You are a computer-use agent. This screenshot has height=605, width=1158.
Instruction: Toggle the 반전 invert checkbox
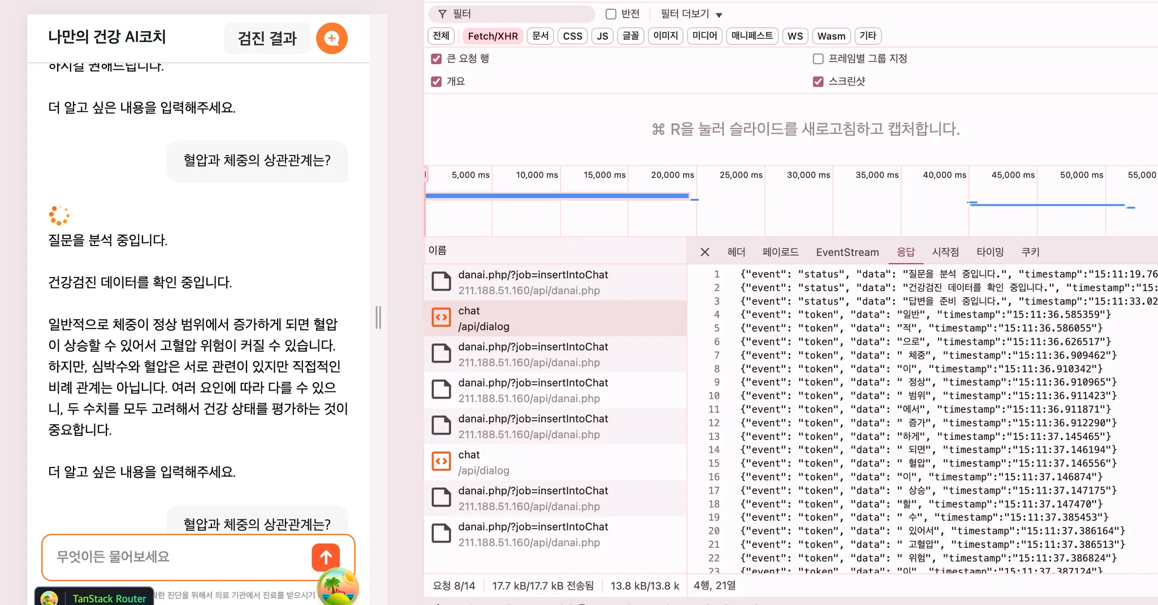coord(611,14)
